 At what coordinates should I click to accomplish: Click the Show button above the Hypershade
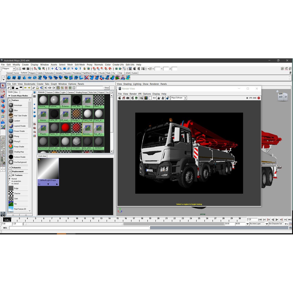106,88
